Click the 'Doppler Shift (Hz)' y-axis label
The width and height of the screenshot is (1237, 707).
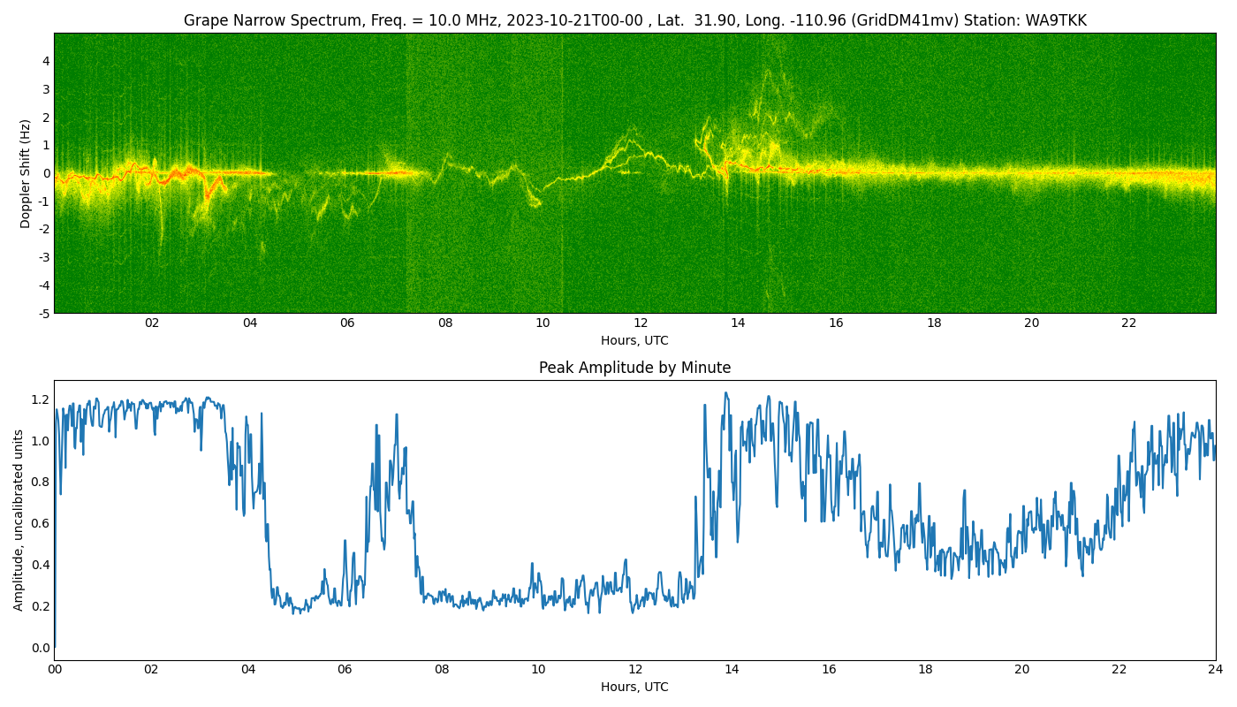[x=26, y=173]
